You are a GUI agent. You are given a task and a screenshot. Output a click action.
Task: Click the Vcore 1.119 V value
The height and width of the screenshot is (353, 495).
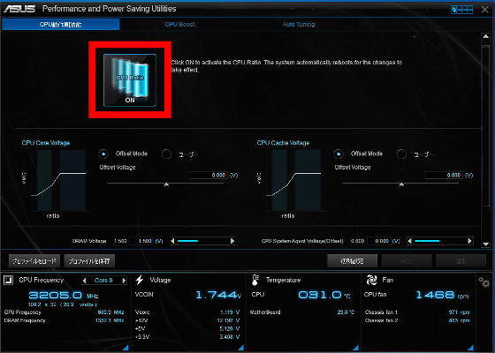point(230,312)
